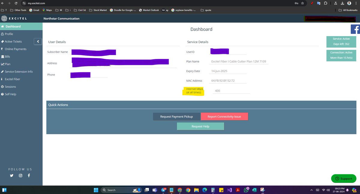Show hidden system tray icons

[x=311, y=190]
